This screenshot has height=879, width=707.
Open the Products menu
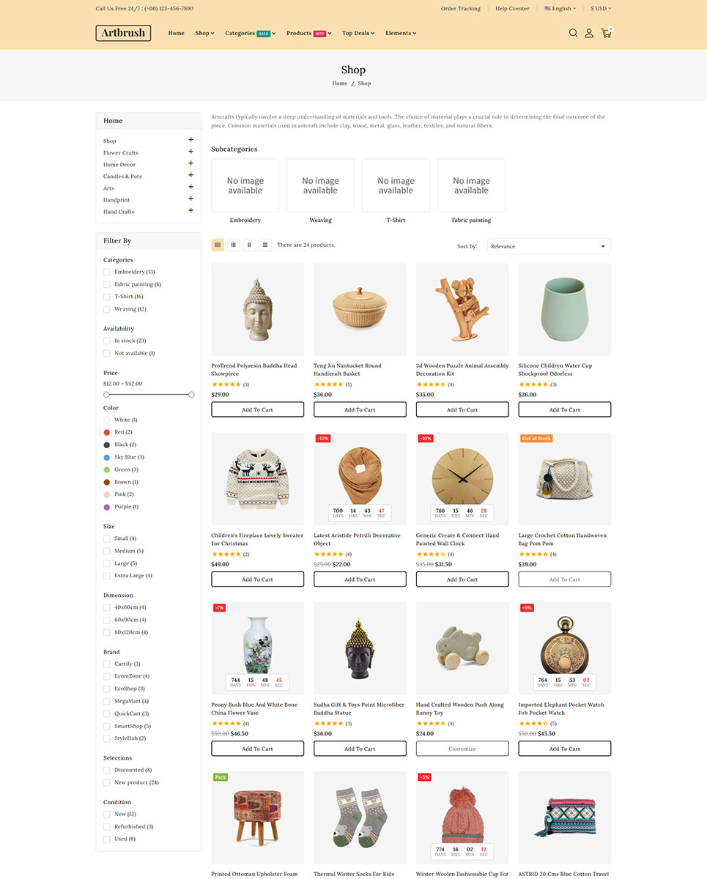[x=308, y=33]
